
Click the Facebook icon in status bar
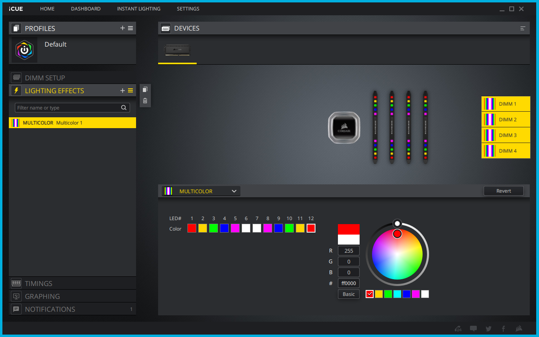(503, 329)
